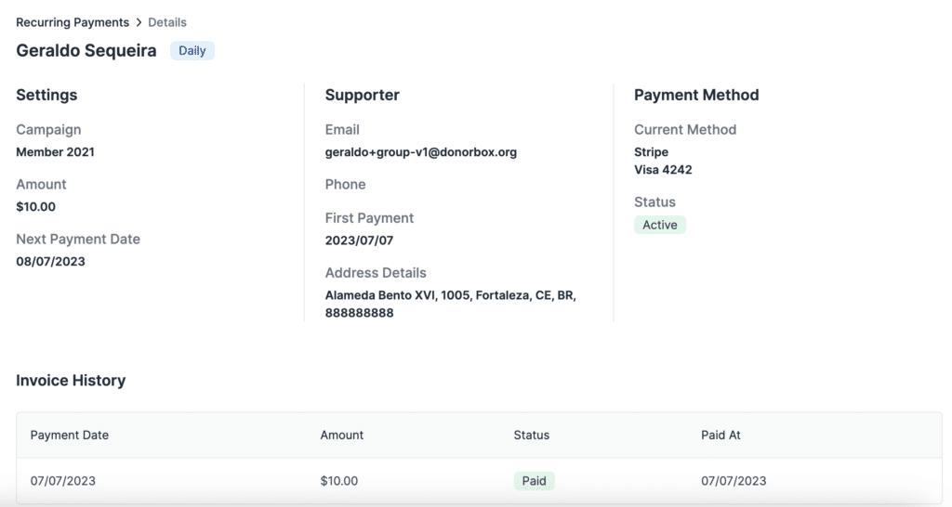Click the Details breadcrumb item

click(x=167, y=22)
